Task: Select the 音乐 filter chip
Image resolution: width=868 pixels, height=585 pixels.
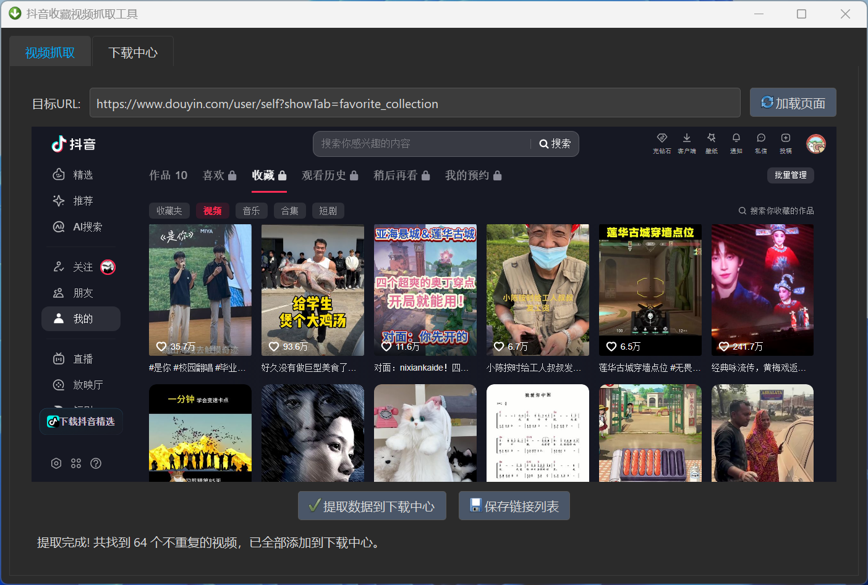Action: click(251, 211)
